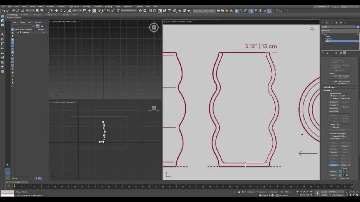
Task: Open the selection filter All dropdown
Action: click(30, 11)
